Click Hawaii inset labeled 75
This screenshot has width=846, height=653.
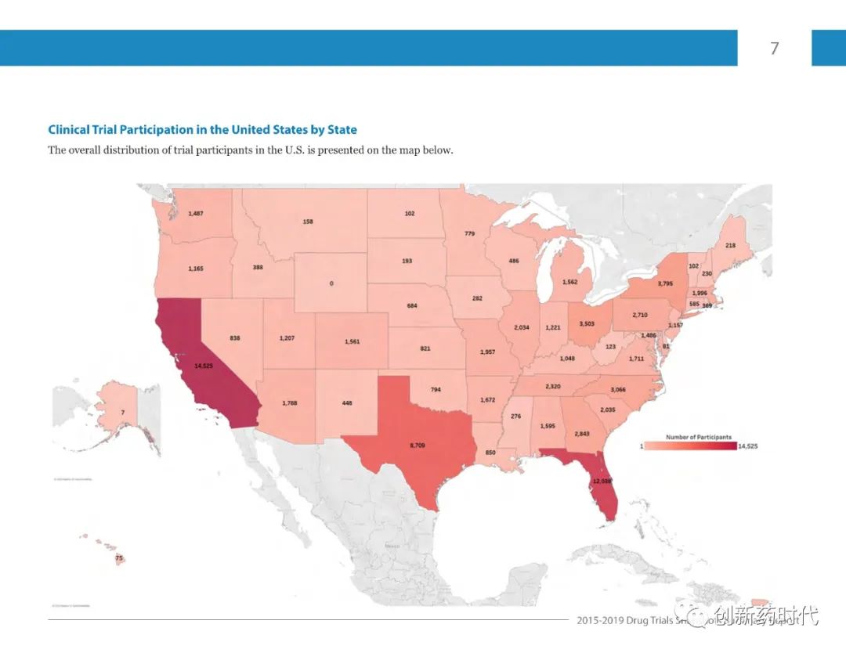[x=119, y=558]
